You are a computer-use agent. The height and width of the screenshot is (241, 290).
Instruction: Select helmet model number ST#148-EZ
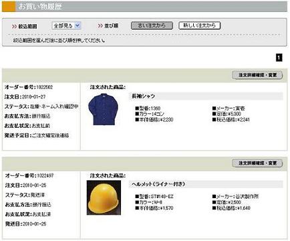[162, 197]
